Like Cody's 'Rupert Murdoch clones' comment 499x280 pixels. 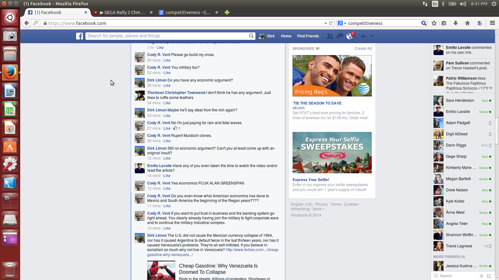[167, 141]
